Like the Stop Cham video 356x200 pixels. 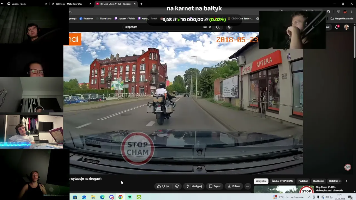click(x=163, y=186)
